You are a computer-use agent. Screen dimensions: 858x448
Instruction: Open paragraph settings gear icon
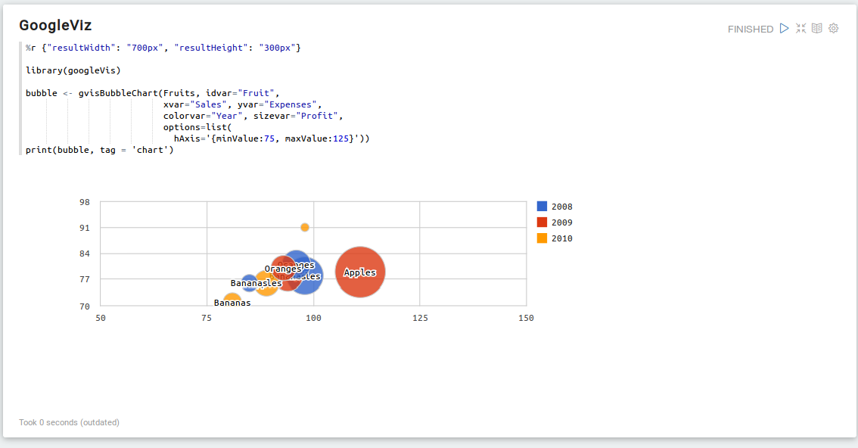click(833, 29)
